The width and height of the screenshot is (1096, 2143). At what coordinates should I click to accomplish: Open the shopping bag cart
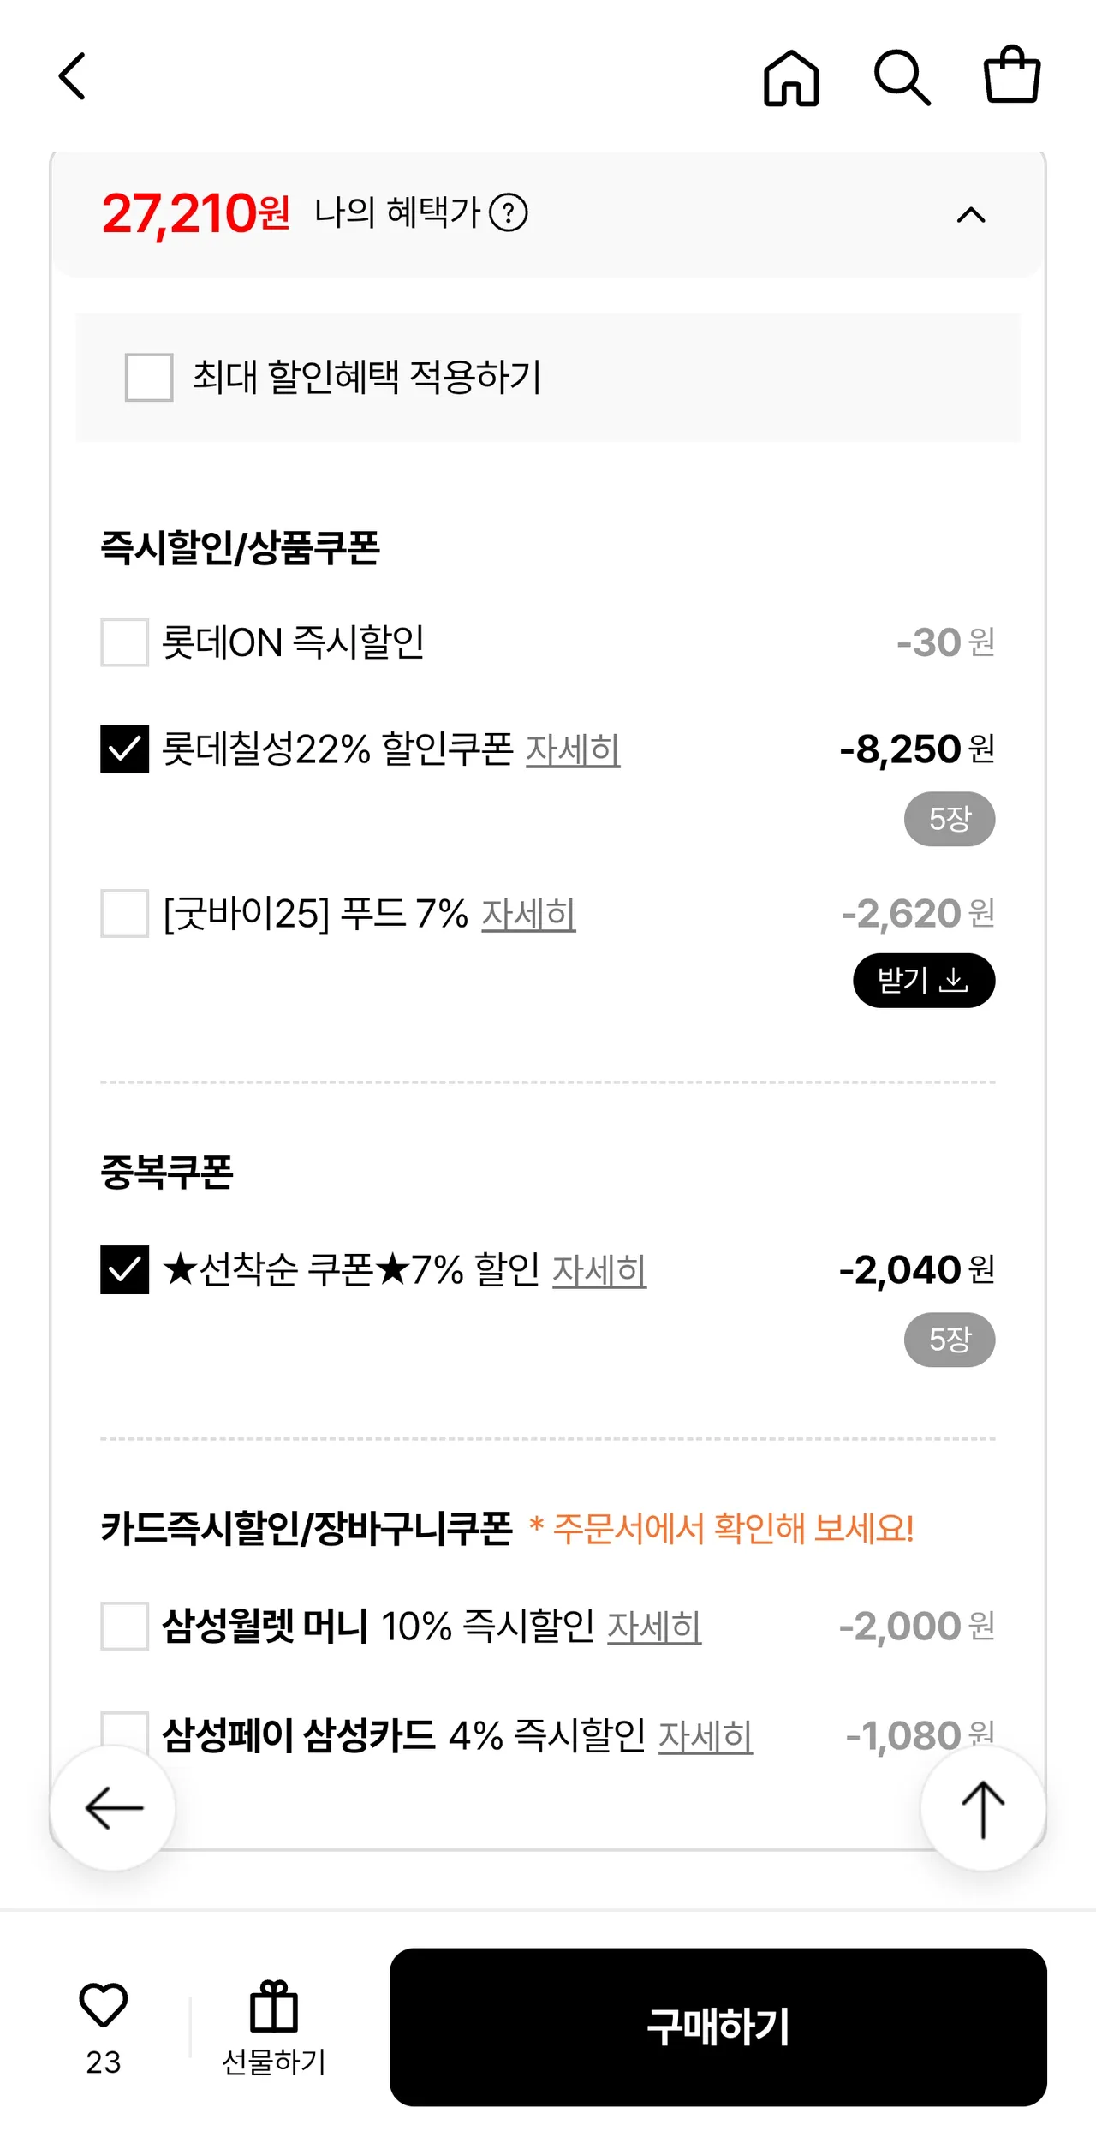(1011, 75)
